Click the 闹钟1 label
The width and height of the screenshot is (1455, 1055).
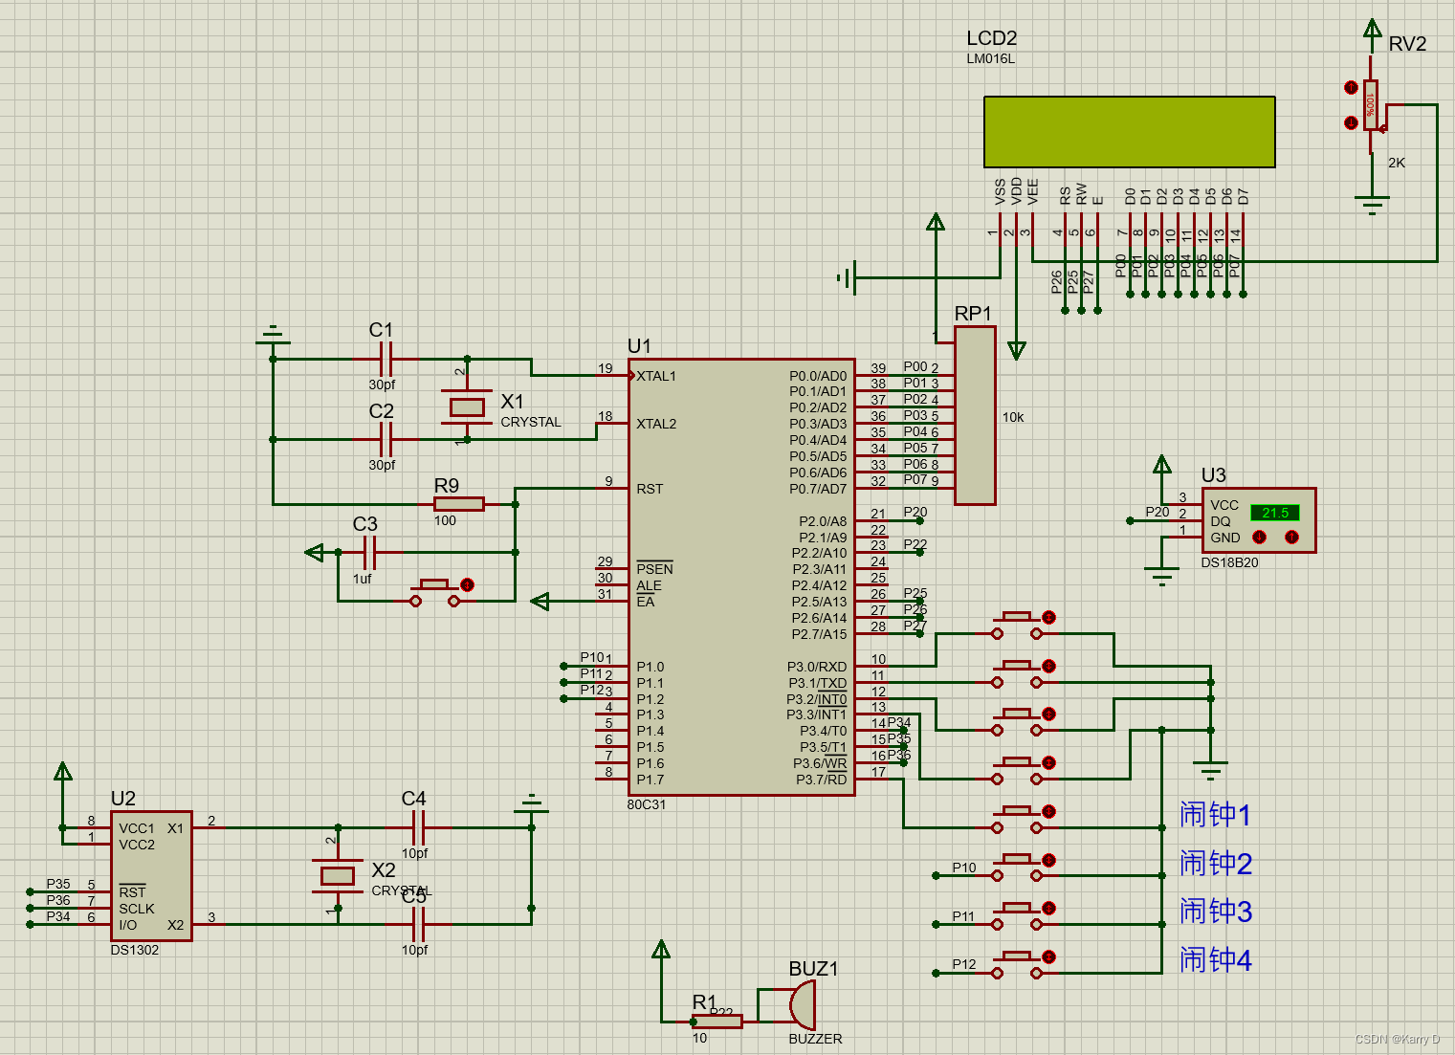point(1215,815)
